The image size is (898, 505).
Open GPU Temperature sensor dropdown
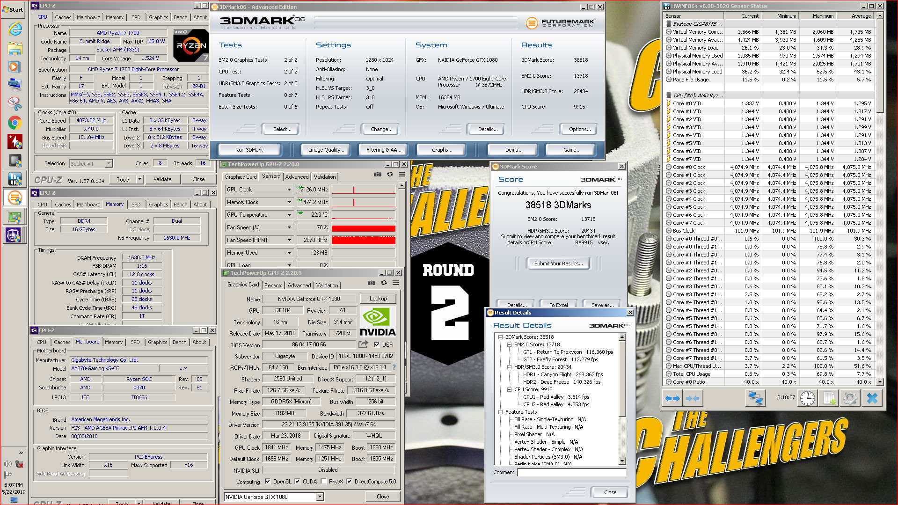289,215
